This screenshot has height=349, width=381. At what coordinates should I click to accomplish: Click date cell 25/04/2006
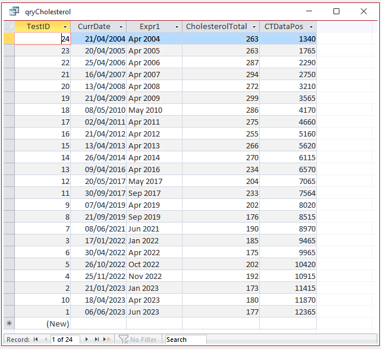(99, 62)
